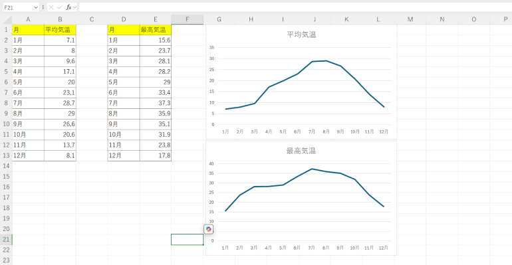
Task: Select cell with value 9.6
Action: coord(60,61)
